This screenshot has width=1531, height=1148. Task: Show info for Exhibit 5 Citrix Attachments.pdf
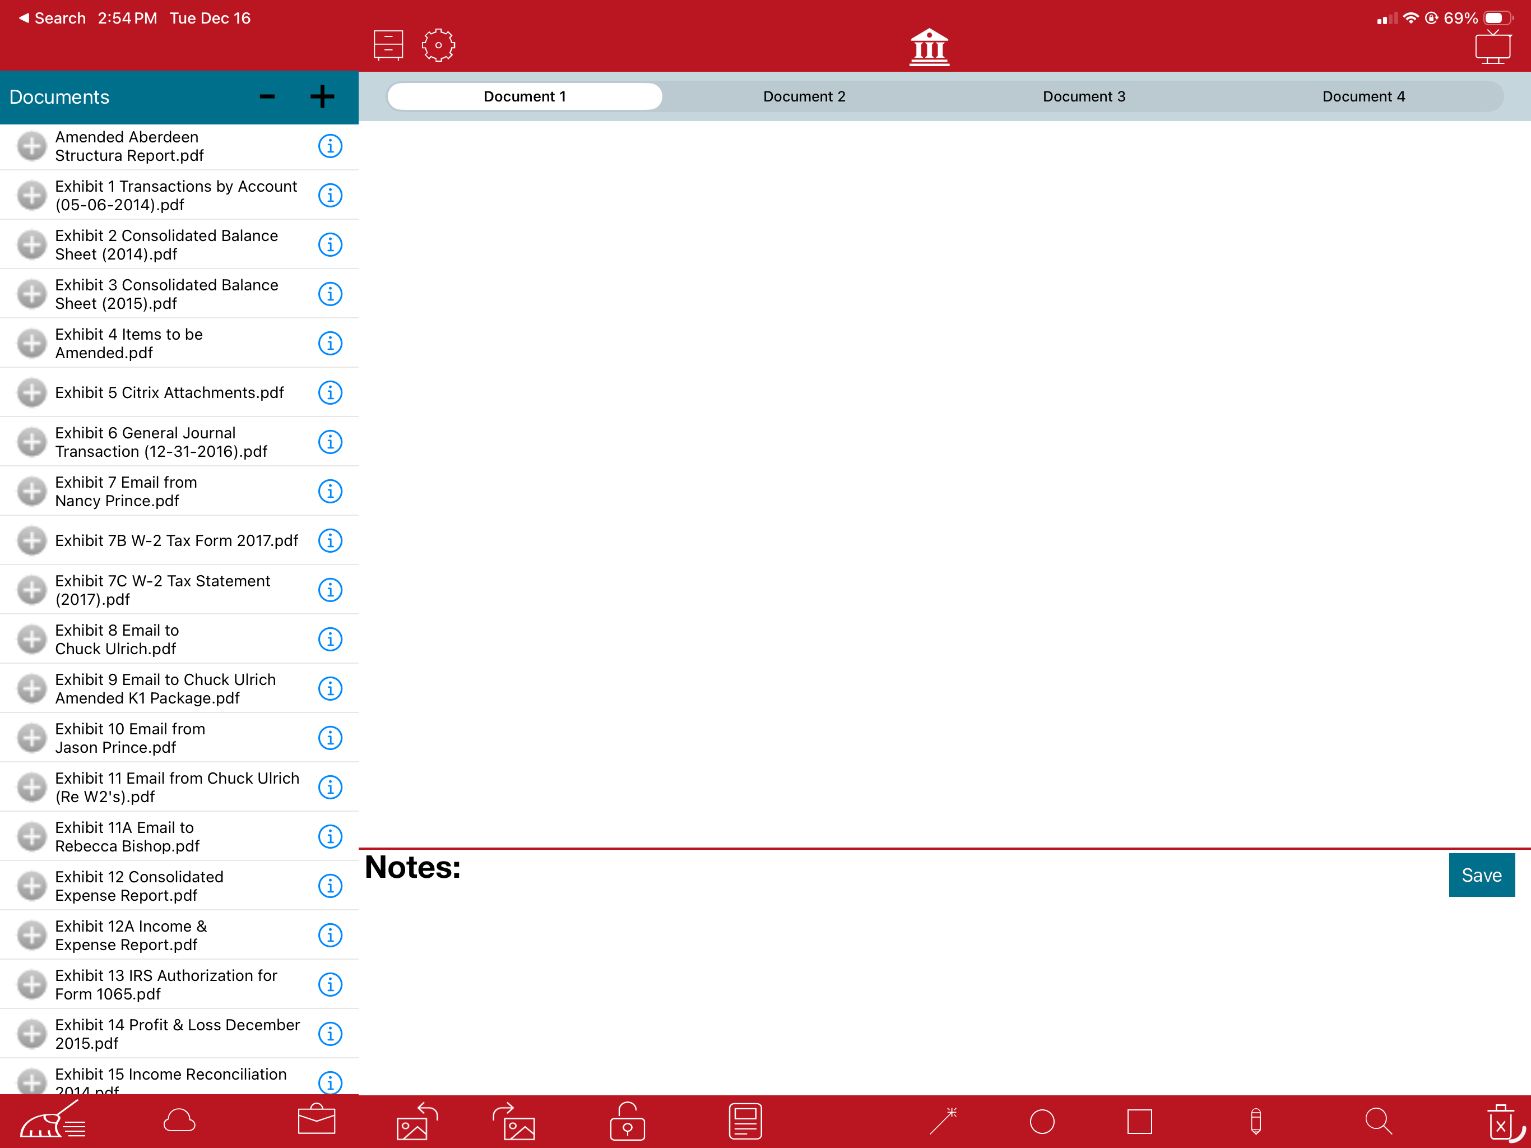pyautogui.click(x=330, y=392)
